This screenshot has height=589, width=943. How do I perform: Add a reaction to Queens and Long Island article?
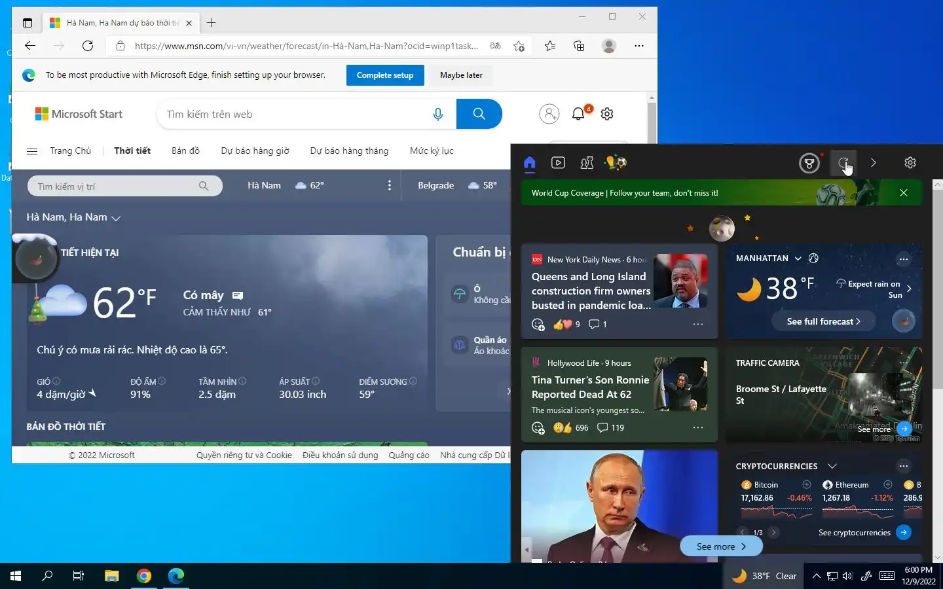(538, 325)
